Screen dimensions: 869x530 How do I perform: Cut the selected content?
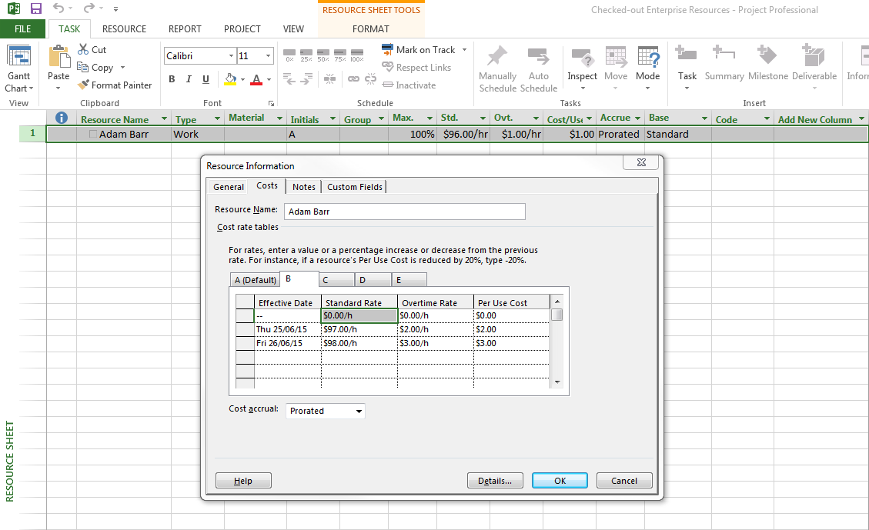click(x=92, y=49)
